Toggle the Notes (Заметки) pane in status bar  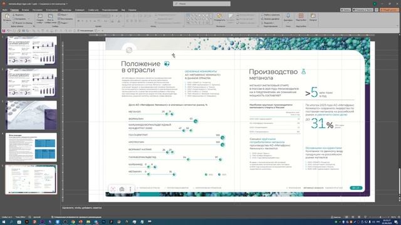tap(336, 217)
